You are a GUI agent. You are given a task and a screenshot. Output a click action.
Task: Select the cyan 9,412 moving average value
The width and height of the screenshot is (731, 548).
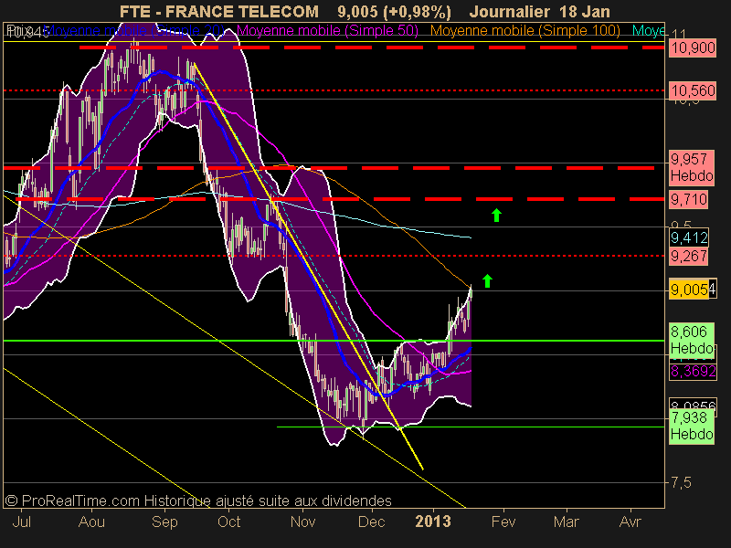tap(689, 237)
